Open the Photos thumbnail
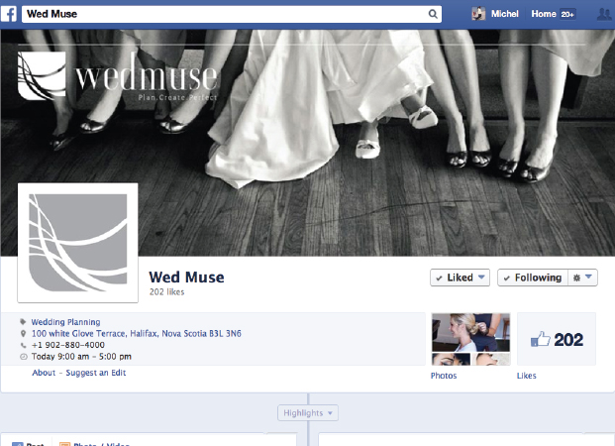The height and width of the screenshot is (446, 615). pos(470,340)
